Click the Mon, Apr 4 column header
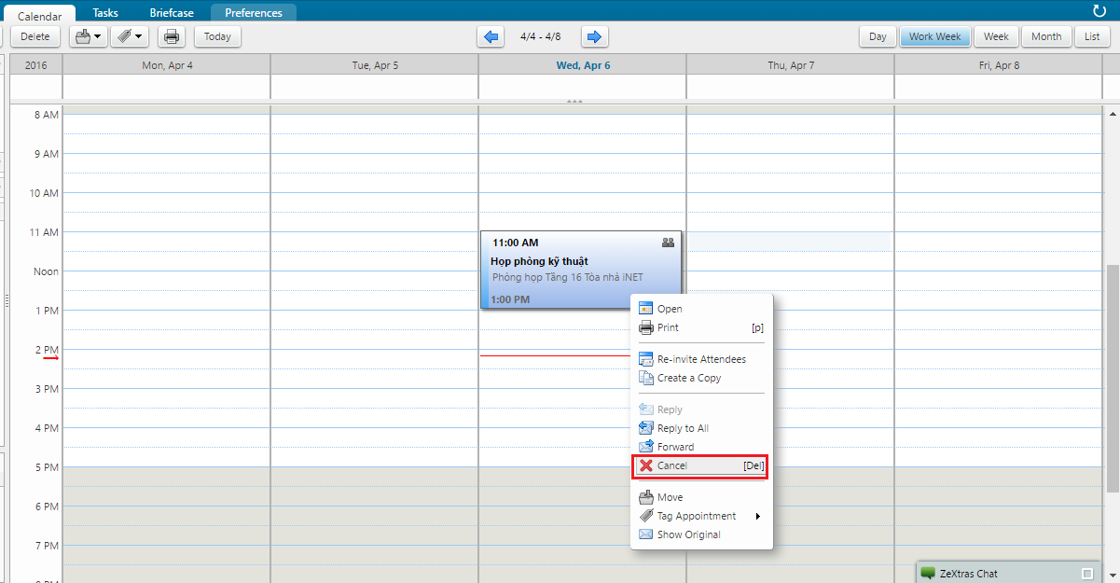Image resolution: width=1120 pixels, height=583 pixels. click(167, 65)
